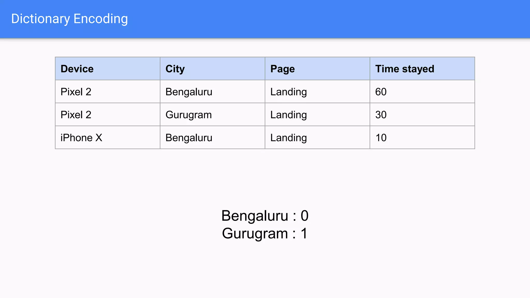Screen dimensions: 530x298
Task: Click the Gurugram : 1 mapping text
Action: tap(265, 233)
